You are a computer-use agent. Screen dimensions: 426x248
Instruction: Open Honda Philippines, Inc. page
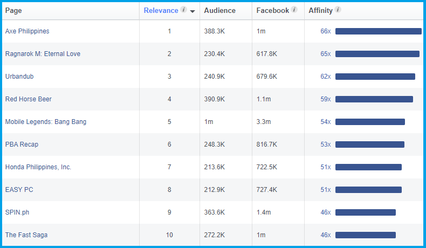38,167
